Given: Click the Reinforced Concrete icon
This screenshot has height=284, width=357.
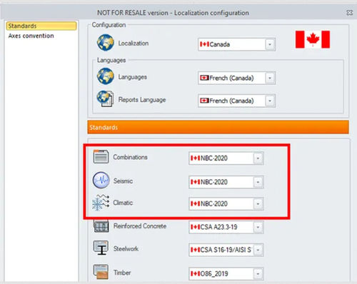Looking at the screenshot, I should [x=101, y=226].
